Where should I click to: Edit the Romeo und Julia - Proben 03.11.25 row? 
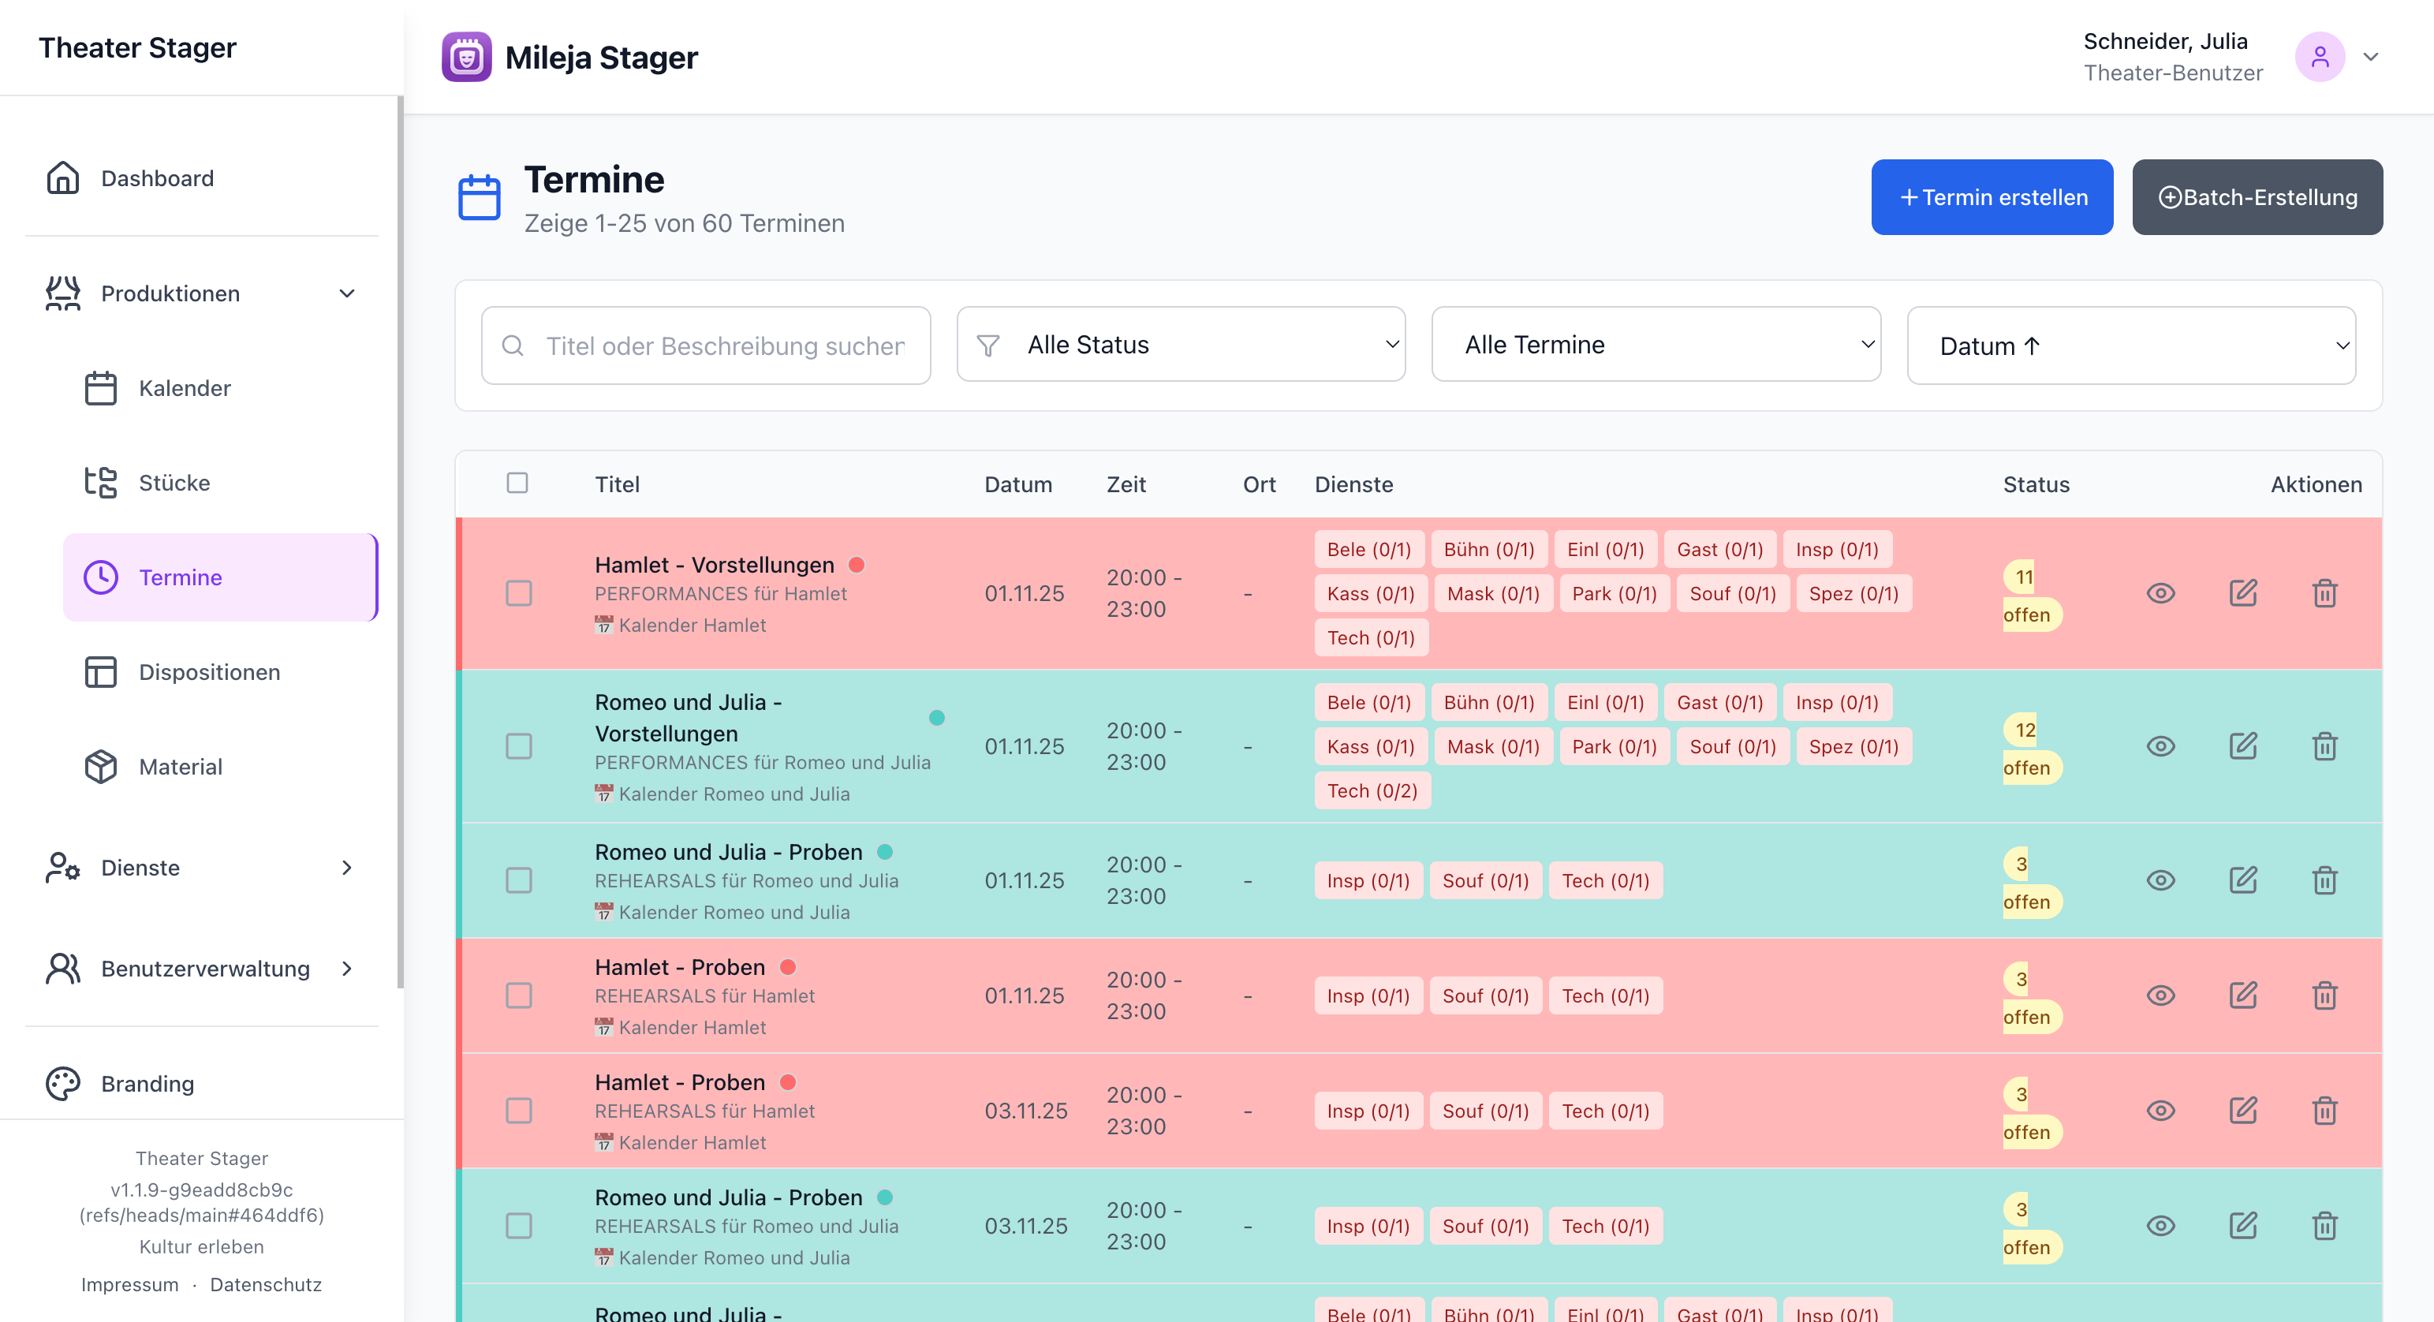[x=2242, y=1226]
